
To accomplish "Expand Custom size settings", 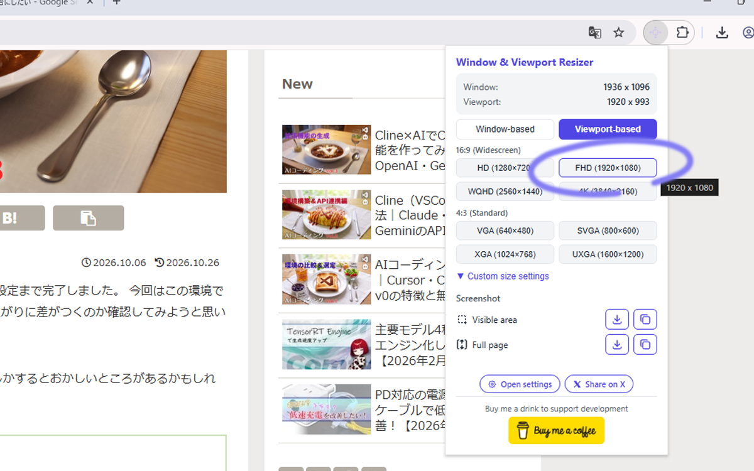I will click(x=503, y=276).
